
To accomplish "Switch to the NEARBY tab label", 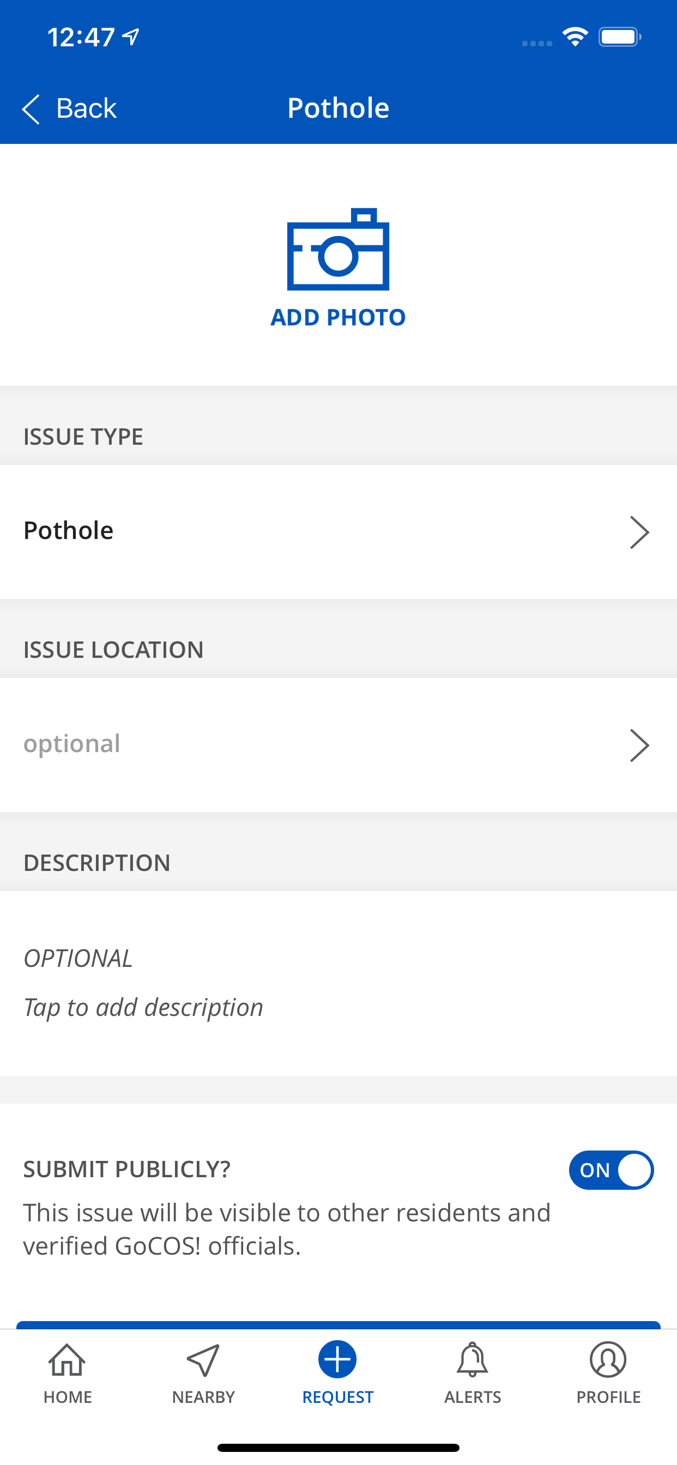I will click(203, 1397).
